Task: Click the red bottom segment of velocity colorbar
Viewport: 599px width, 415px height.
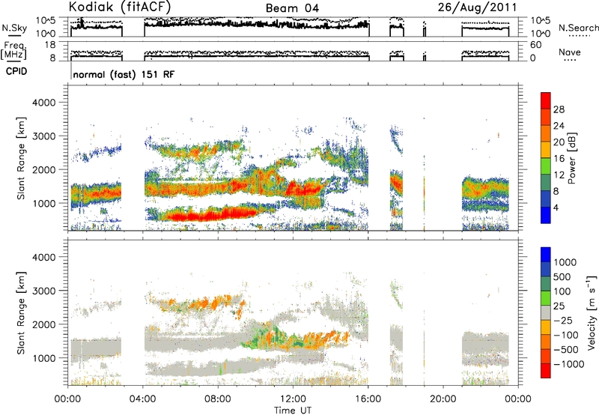Action: (546, 371)
